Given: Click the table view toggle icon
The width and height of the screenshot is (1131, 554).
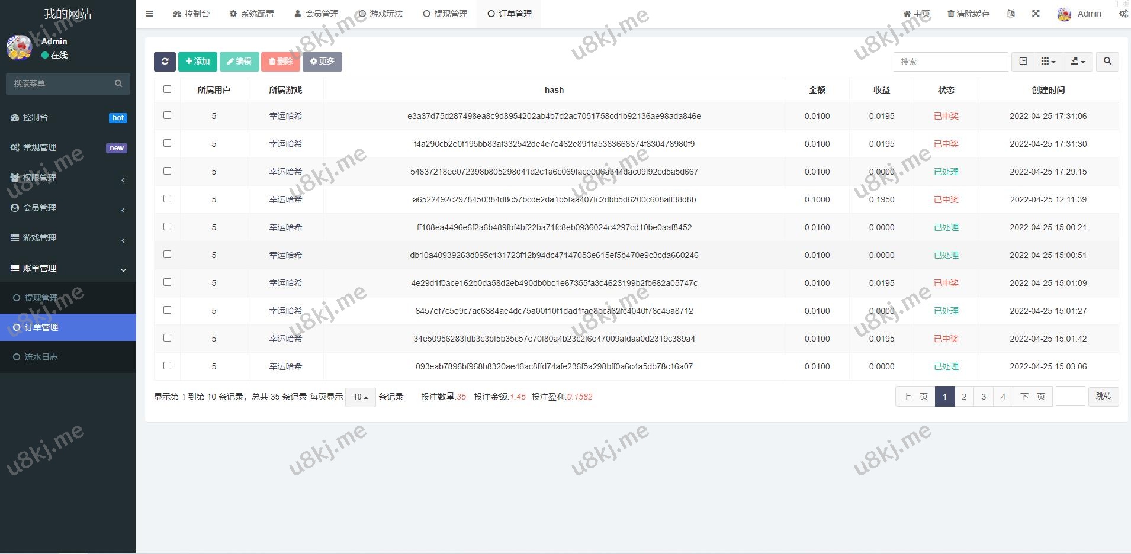Looking at the screenshot, I should 1023,62.
